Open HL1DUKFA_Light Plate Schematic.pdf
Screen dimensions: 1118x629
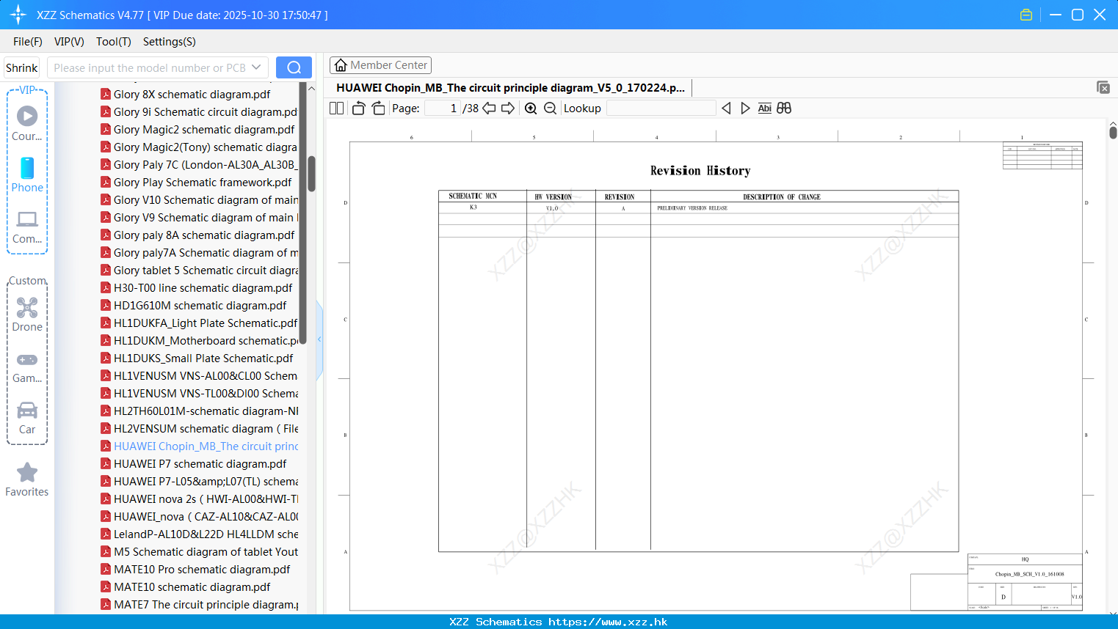click(199, 323)
